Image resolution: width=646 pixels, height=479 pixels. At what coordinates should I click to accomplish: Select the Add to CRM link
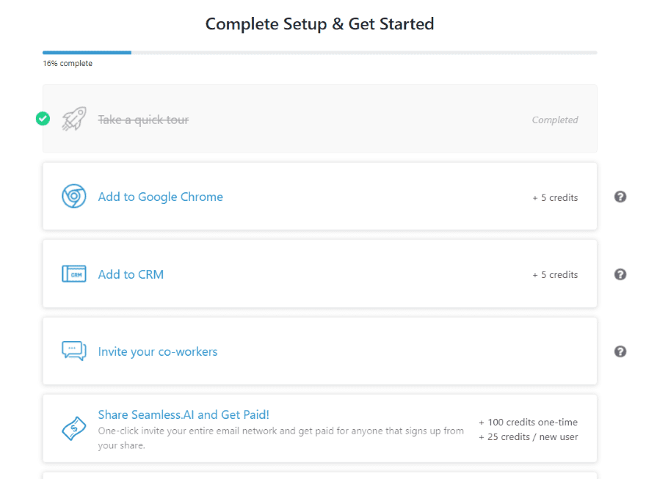tap(131, 274)
